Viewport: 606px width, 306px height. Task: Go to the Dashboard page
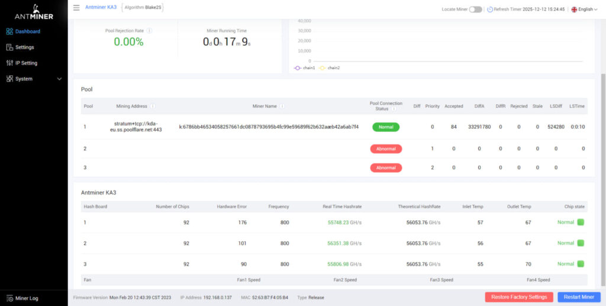click(x=27, y=31)
